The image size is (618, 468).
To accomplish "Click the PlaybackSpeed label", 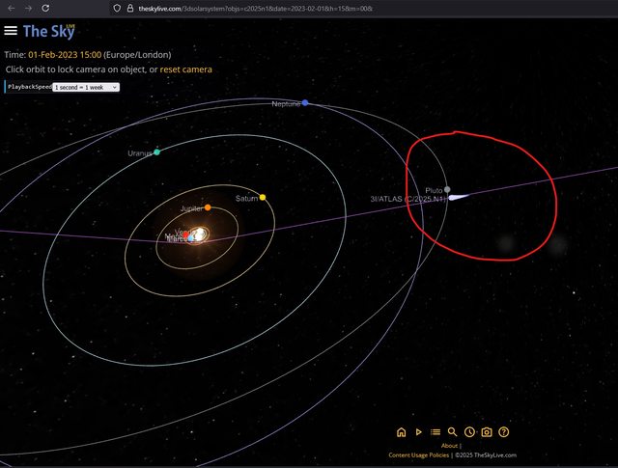I will pos(30,87).
